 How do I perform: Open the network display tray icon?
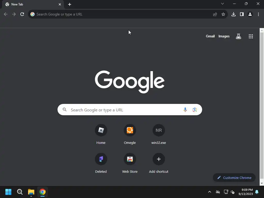[226, 192]
